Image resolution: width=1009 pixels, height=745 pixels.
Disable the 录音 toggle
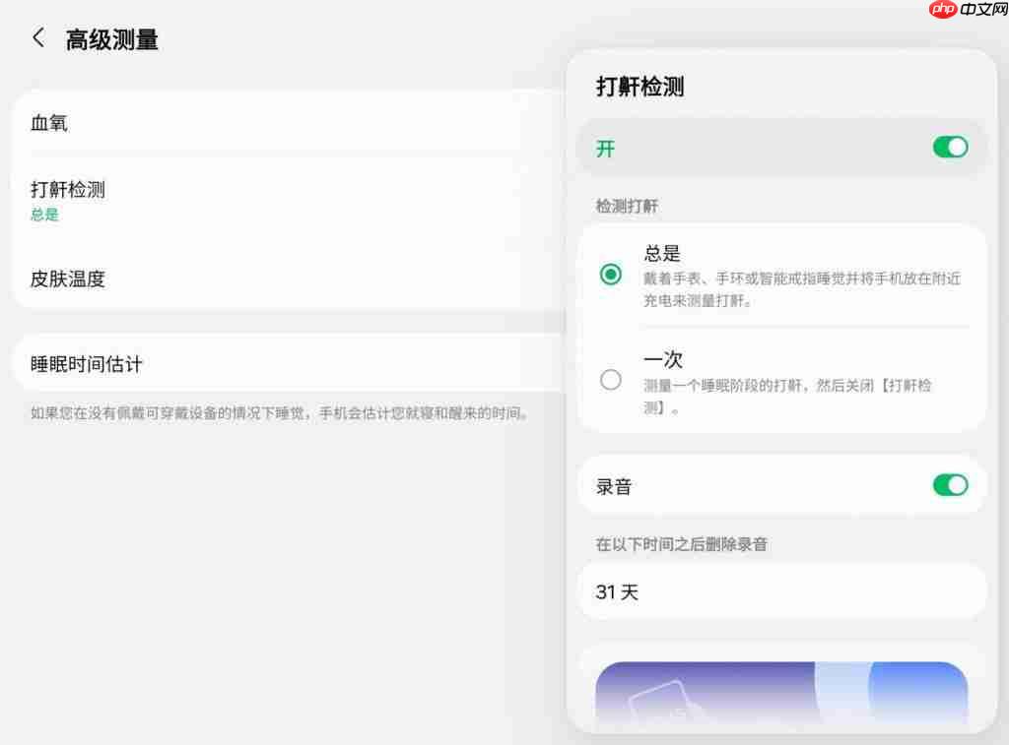[x=950, y=485]
